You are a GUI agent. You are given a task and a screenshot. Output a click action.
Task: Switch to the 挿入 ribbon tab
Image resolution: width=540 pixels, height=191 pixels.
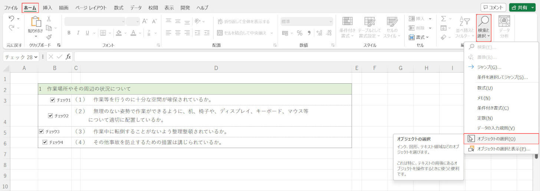coord(47,7)
